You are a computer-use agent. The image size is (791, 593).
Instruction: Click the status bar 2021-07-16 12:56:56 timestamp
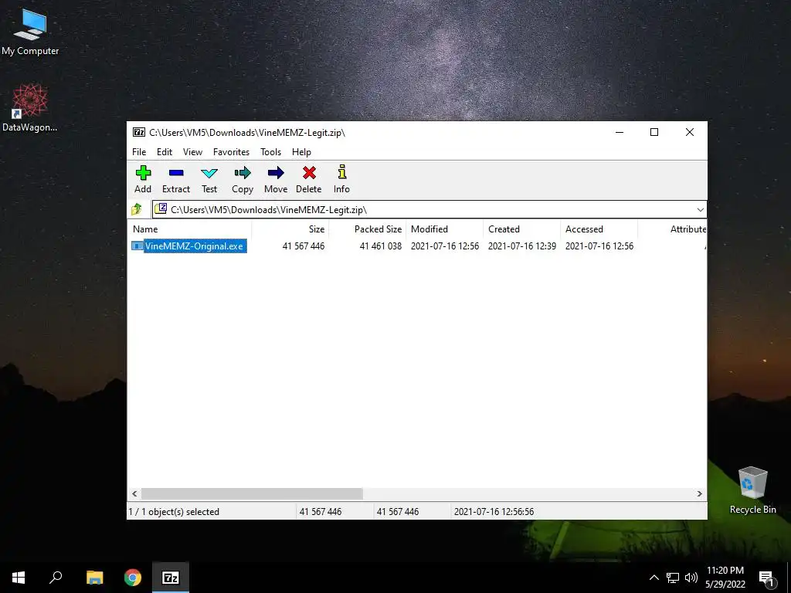tap(494, 512)
